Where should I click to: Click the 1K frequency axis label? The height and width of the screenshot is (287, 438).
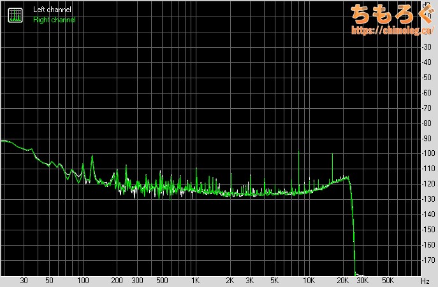click(196, 281)
